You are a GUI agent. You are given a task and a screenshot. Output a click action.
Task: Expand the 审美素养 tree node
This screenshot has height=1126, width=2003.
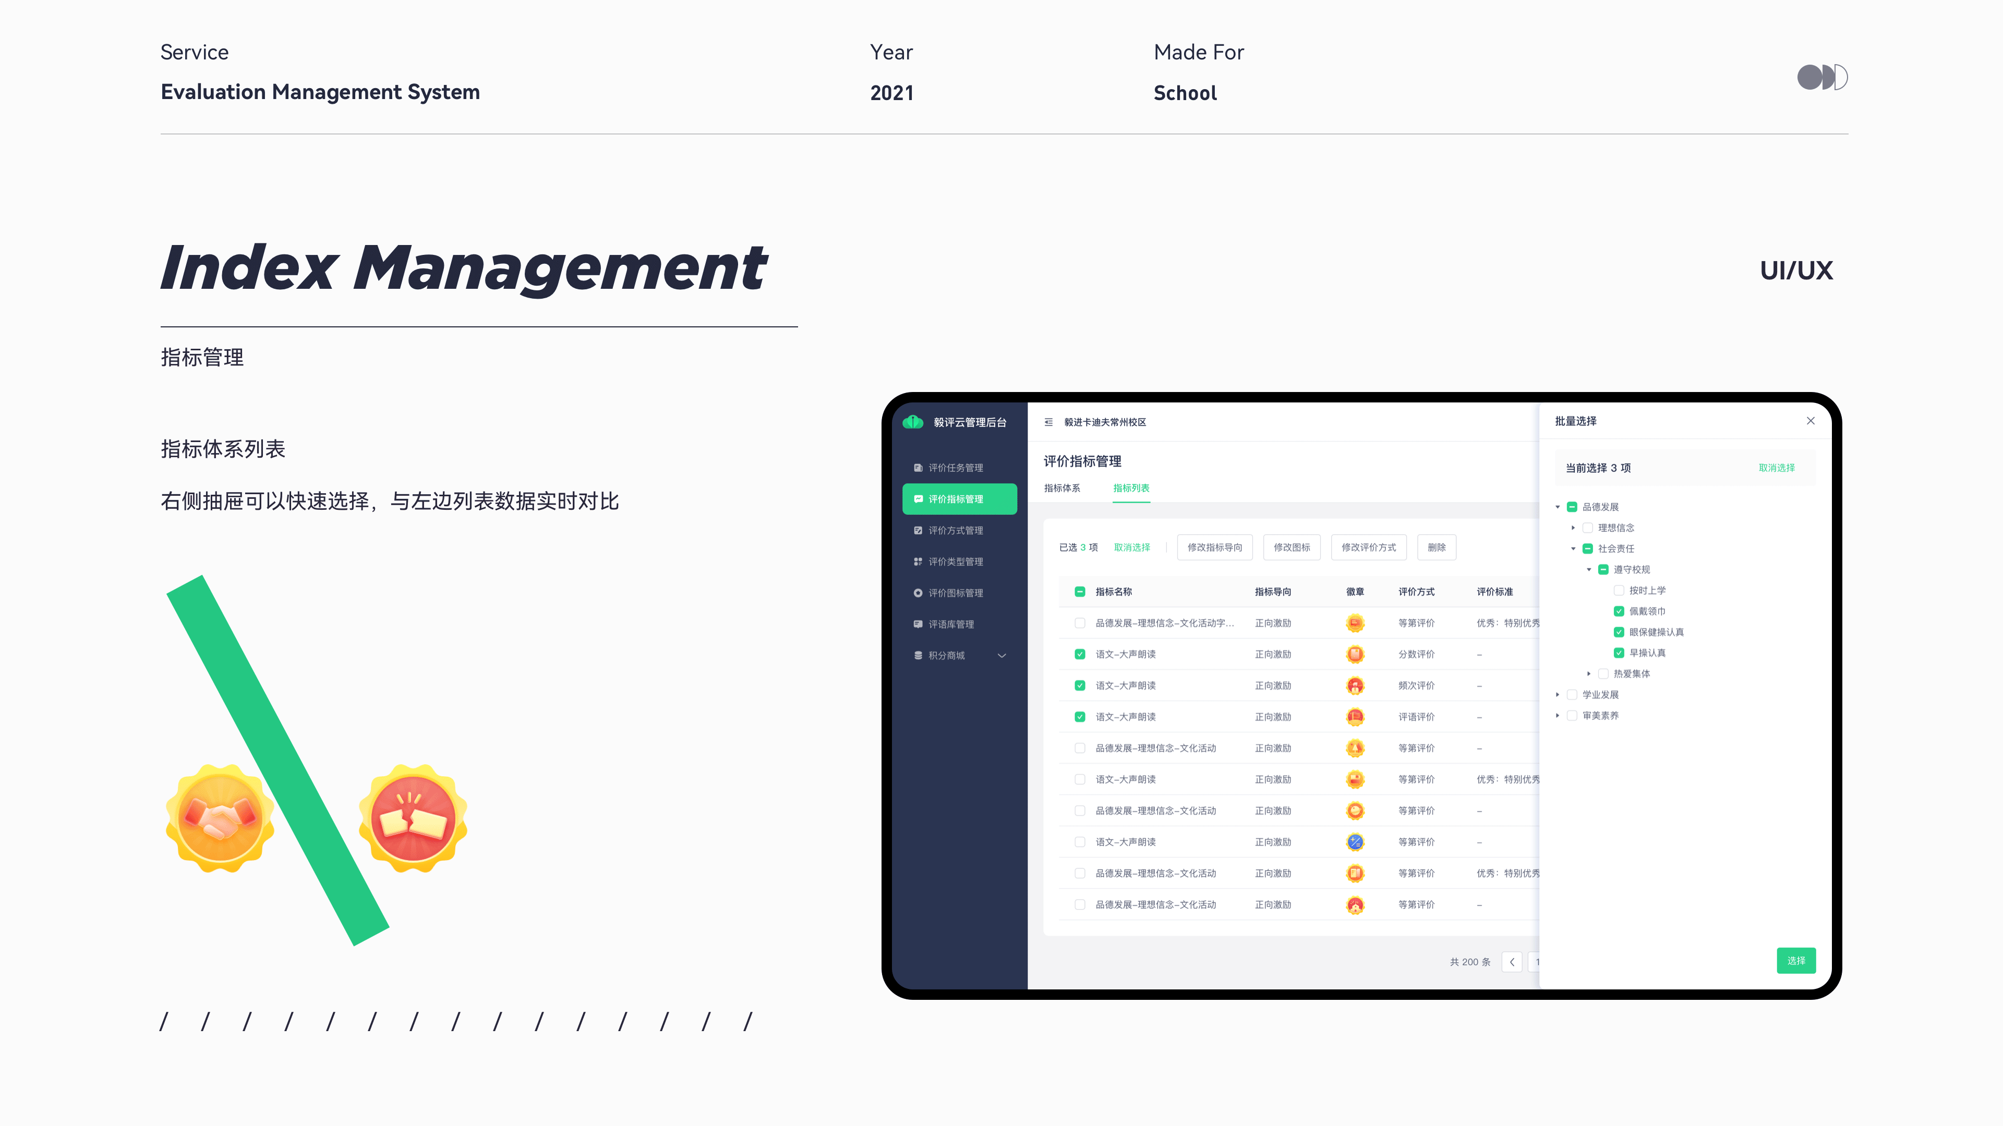pos(1558,716)
